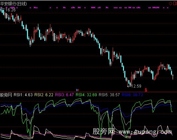
Task: Click the blue-red double arrow marker
Action: pos(78,90)
